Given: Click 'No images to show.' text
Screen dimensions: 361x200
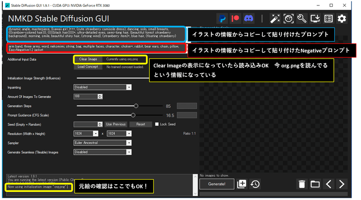Looking at the screenshot, I should (x=214, y=176).
